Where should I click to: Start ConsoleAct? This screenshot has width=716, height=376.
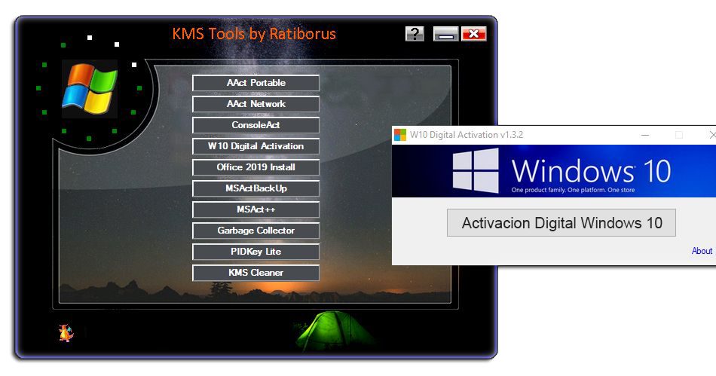tap(255, 125)
